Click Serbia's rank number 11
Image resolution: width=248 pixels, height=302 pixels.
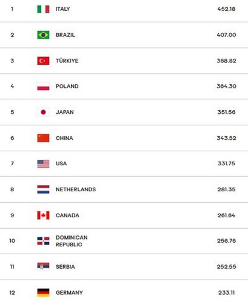(x=12, y=267)
